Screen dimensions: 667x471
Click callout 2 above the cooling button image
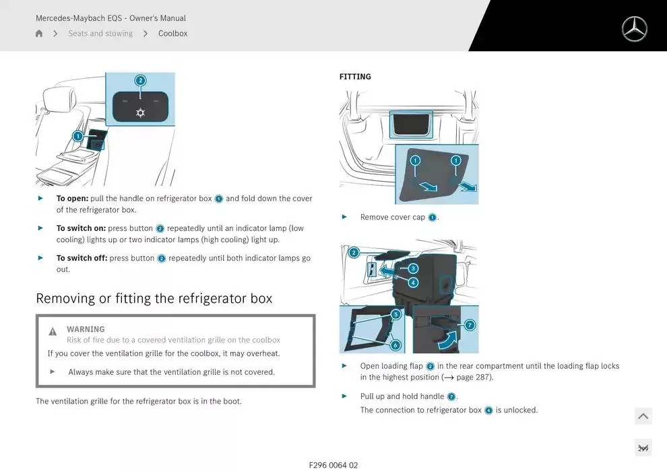[x=140, y=81]
